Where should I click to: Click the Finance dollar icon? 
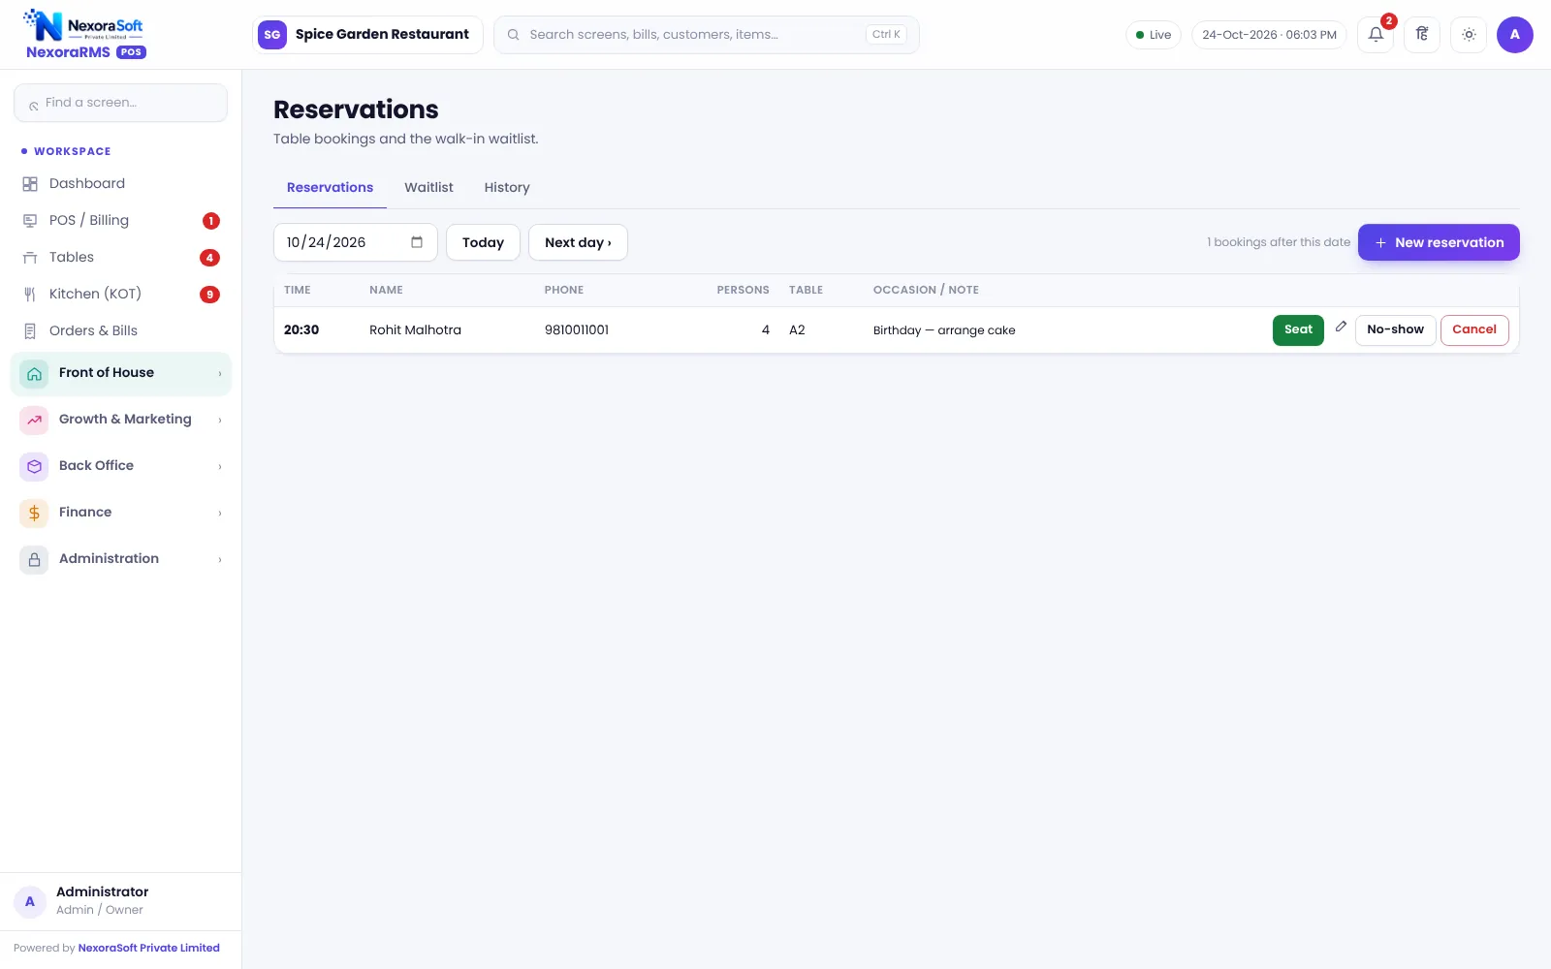click(x=34, y=513)
